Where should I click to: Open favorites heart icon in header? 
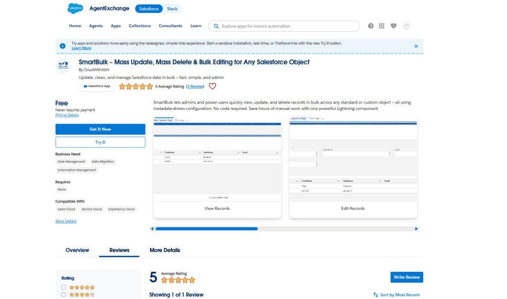click(394, 26)
